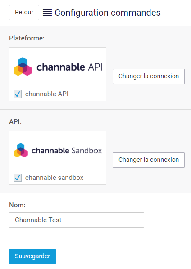Click the bold channable word in Sandbox logo
The height and width of the screenshot is (269, 191).
coord(50,150)
